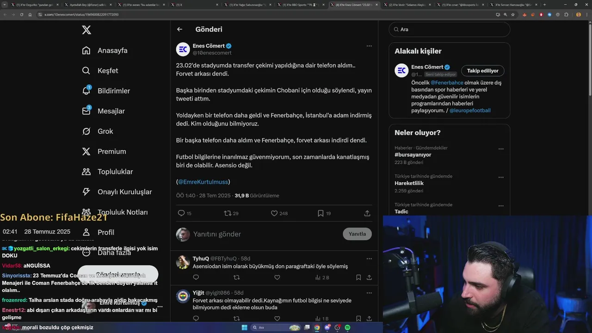Open a new browser tab
The height and width of the screenshot is (333, 592).
pos(544,5)
